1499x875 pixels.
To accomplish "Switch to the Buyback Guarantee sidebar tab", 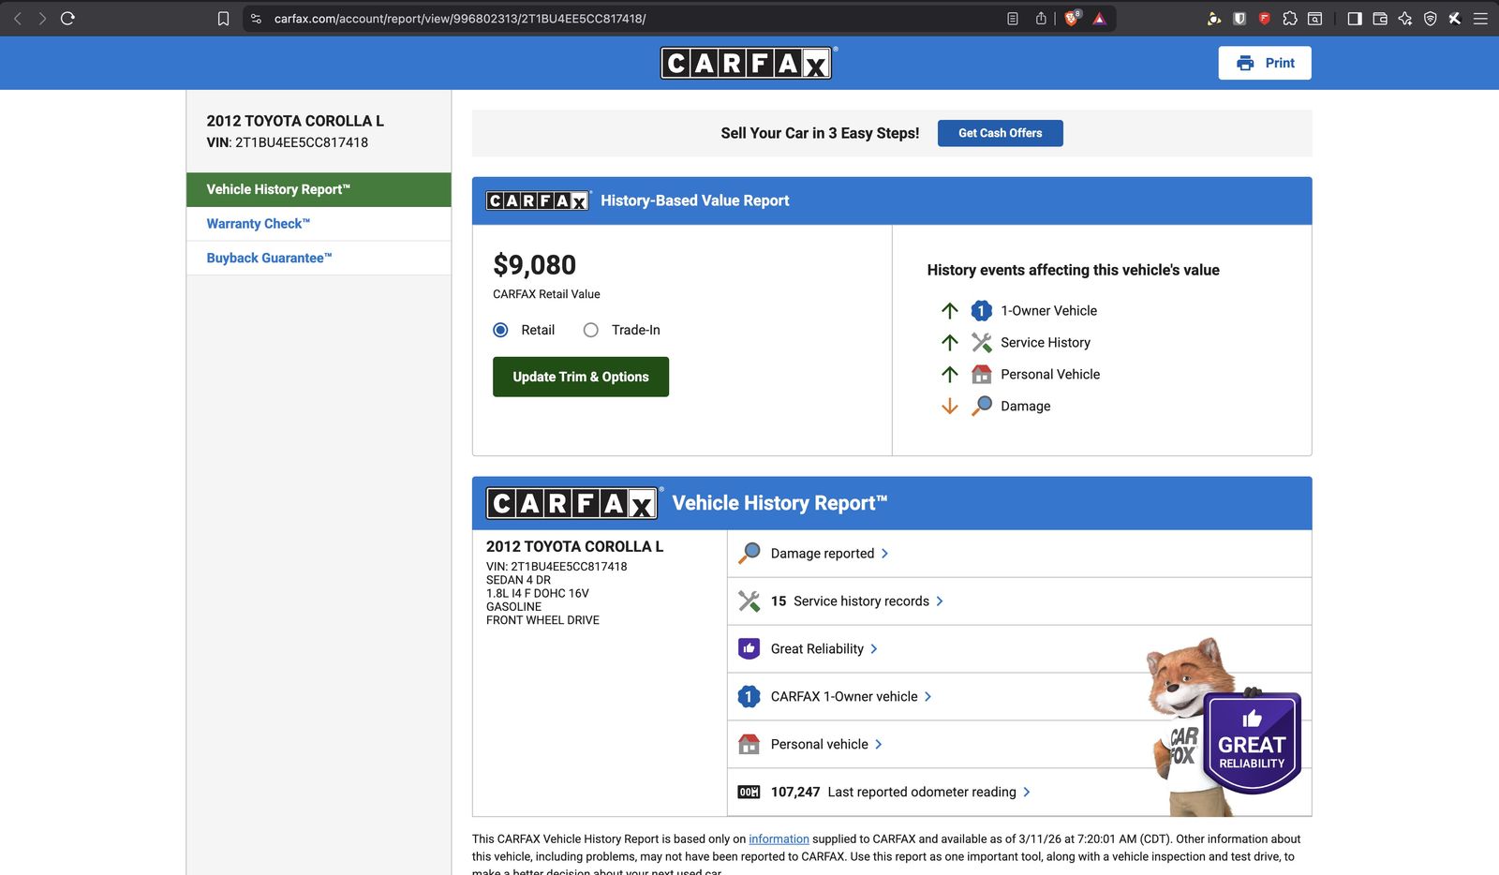I will (x=269, y=258).
